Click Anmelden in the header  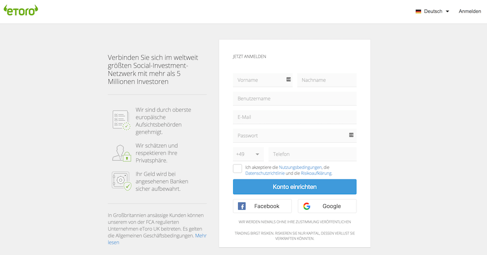pyautogui.click(x=469, y=12)
